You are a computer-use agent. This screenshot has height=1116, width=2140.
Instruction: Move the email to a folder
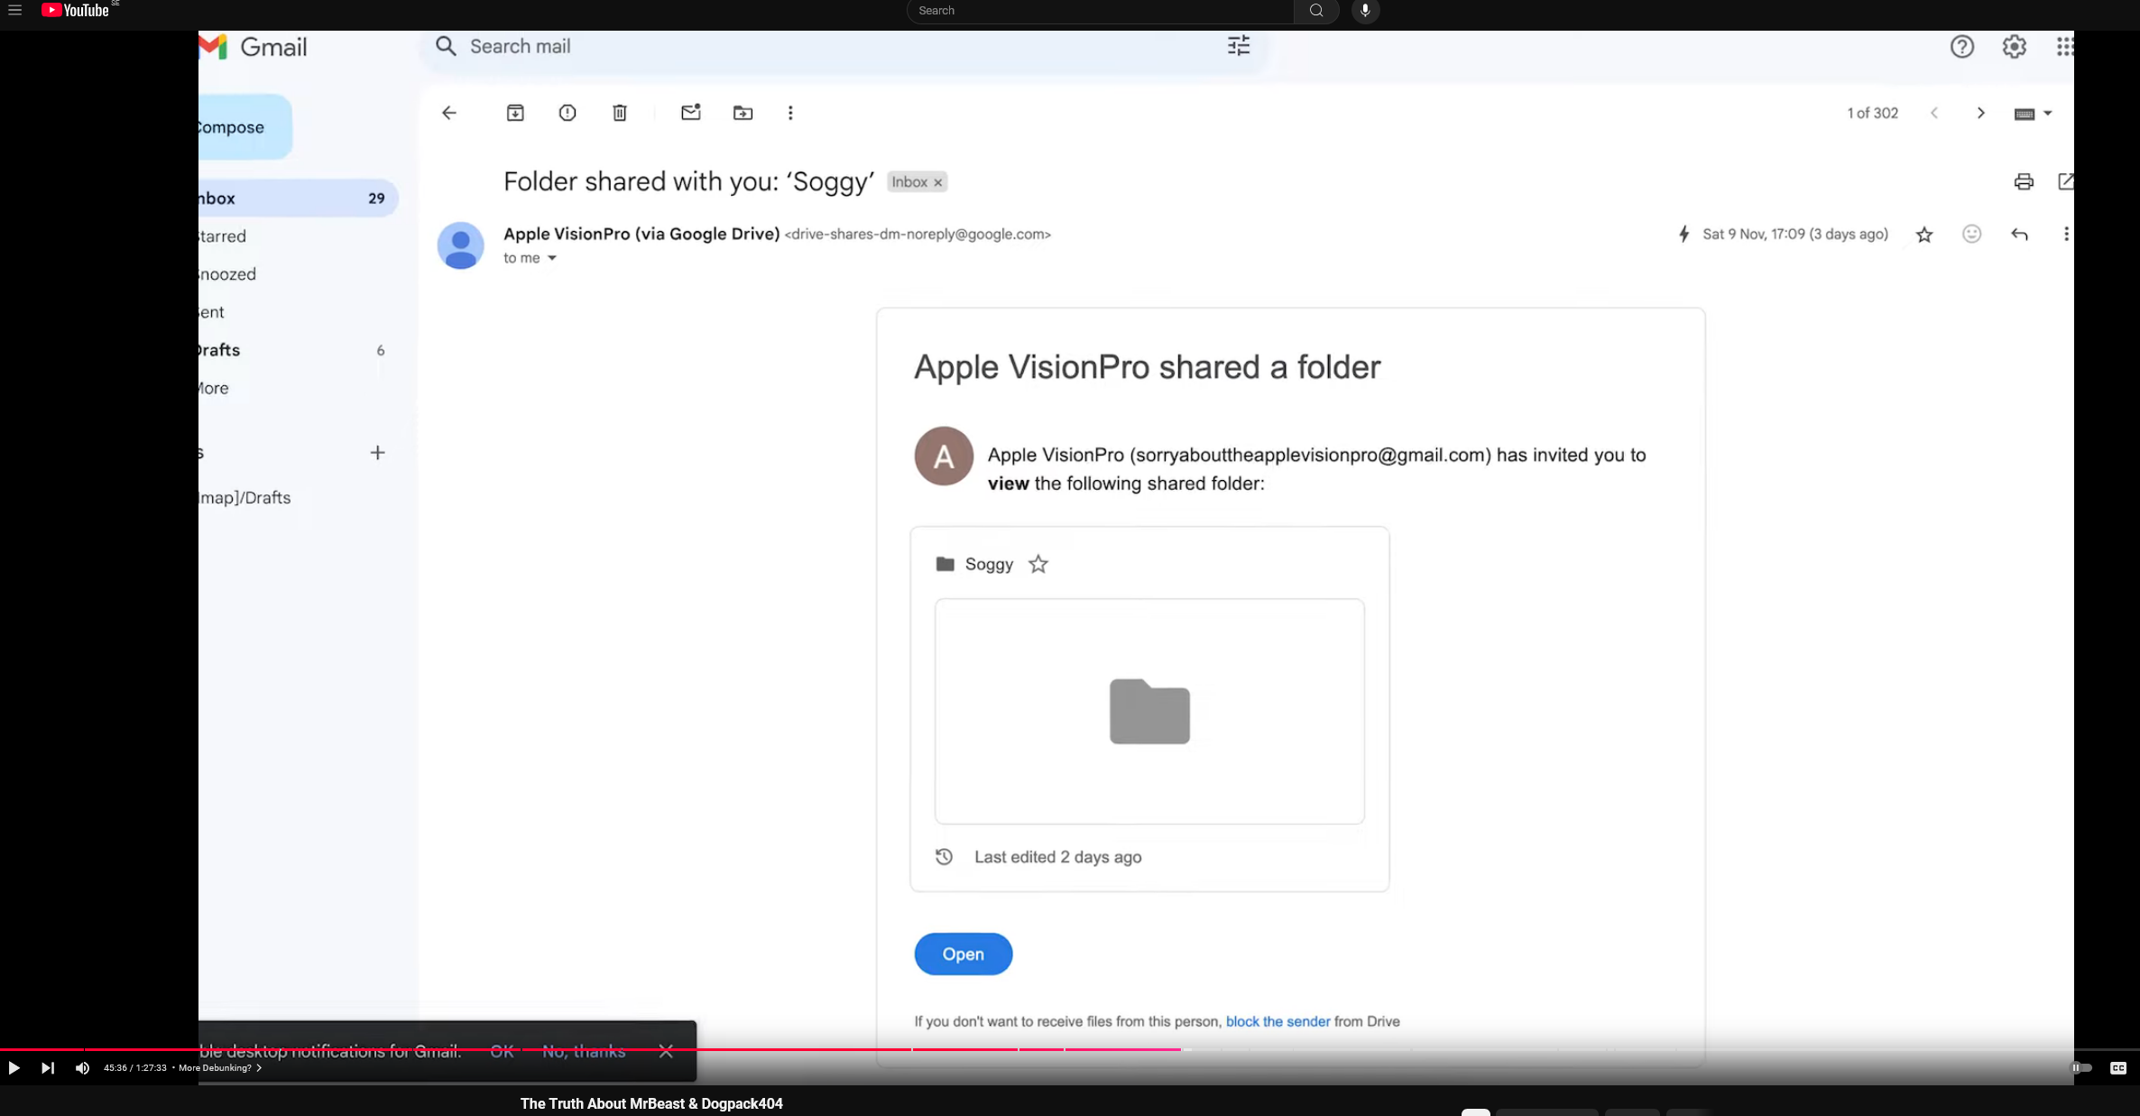[x=743, y=113]
